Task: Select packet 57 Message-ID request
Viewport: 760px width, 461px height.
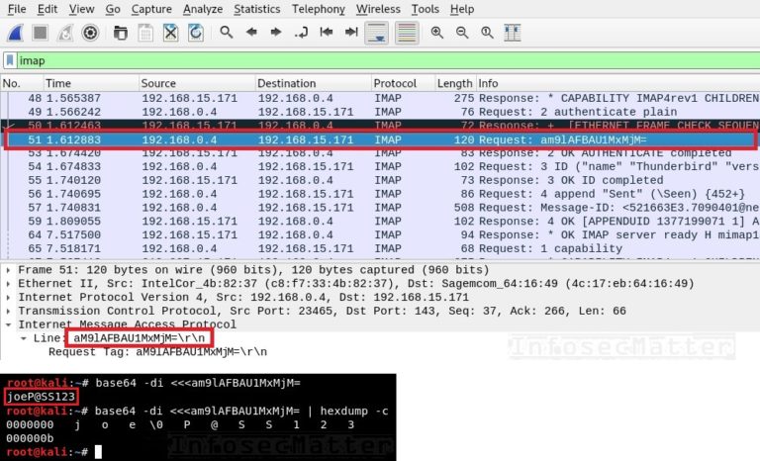Action: [380, 208]
